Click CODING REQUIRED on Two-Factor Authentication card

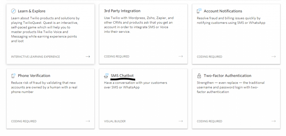click(x=209, y=121)
